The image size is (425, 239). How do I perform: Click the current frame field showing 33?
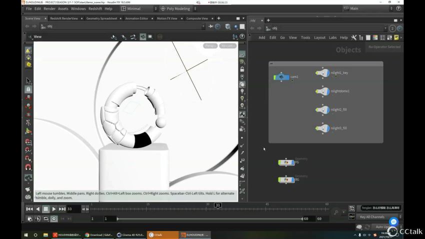(x=73, y=209)
